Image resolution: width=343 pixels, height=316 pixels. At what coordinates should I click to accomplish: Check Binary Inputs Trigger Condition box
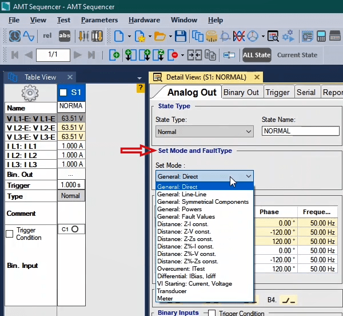pos(212,313)
